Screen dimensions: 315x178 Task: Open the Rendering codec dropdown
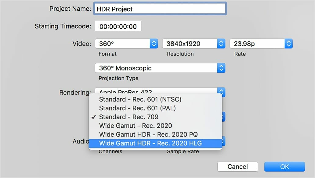(x=160, y=91)
